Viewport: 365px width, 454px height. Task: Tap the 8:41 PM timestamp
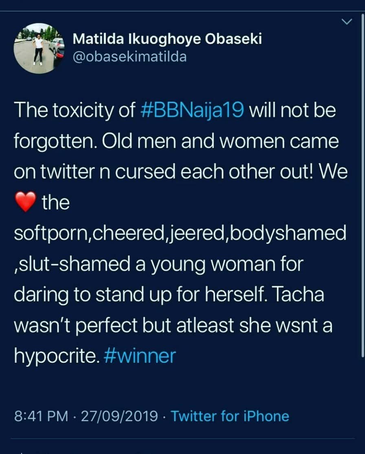click(41, 416)
